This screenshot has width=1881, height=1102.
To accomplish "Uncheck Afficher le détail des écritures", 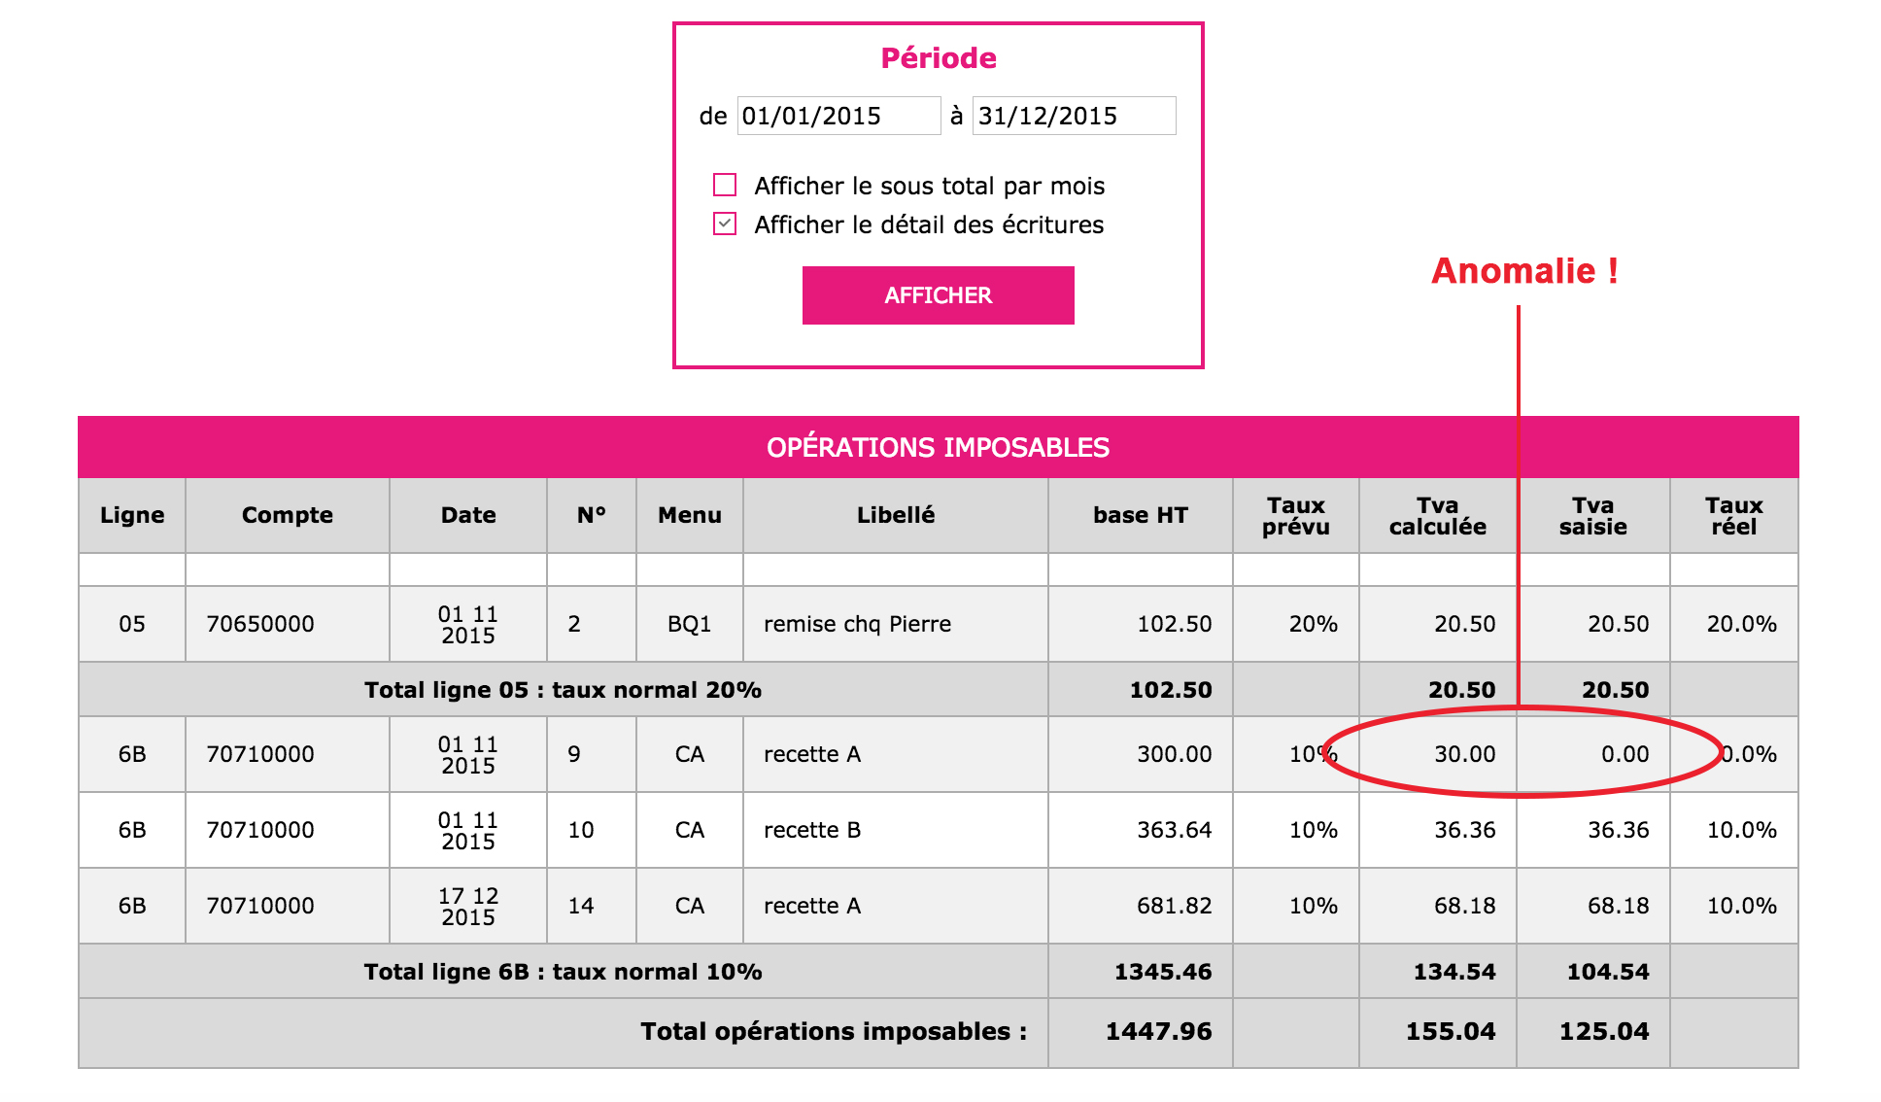I will click(x=725, y=224).
